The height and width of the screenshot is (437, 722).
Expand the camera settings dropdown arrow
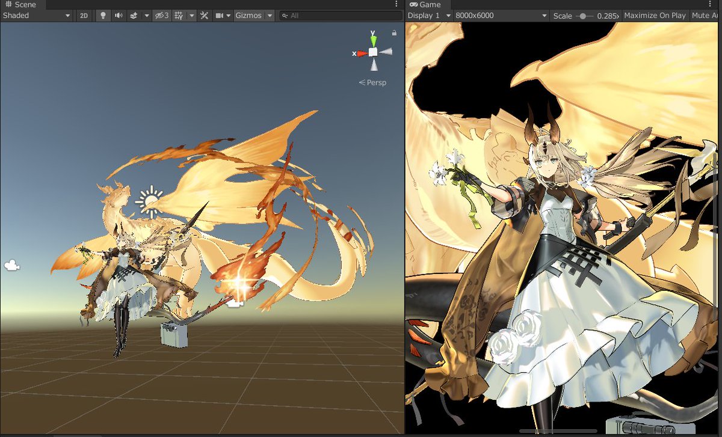229,16
